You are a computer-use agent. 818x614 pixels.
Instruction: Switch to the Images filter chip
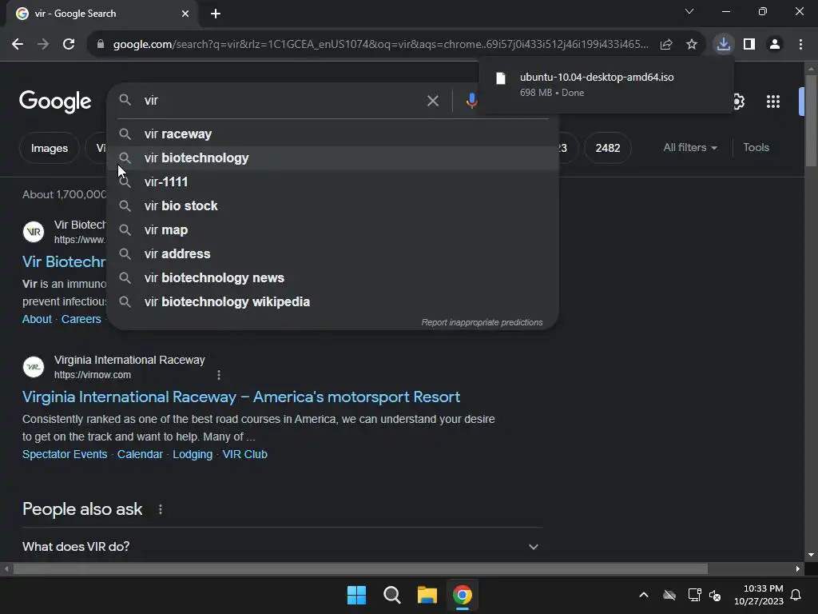coord(49,148)
